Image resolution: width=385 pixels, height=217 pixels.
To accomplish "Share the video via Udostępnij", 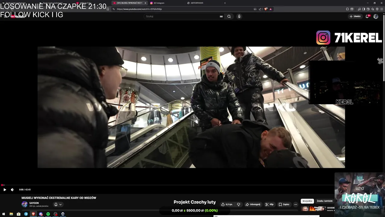I will tap(253, 204).
